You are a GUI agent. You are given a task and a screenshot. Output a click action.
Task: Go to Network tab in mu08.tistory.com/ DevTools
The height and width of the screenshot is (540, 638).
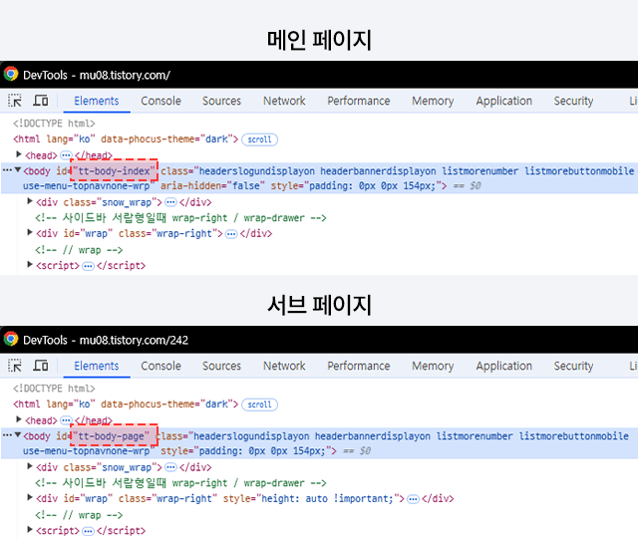pos(284,101)
